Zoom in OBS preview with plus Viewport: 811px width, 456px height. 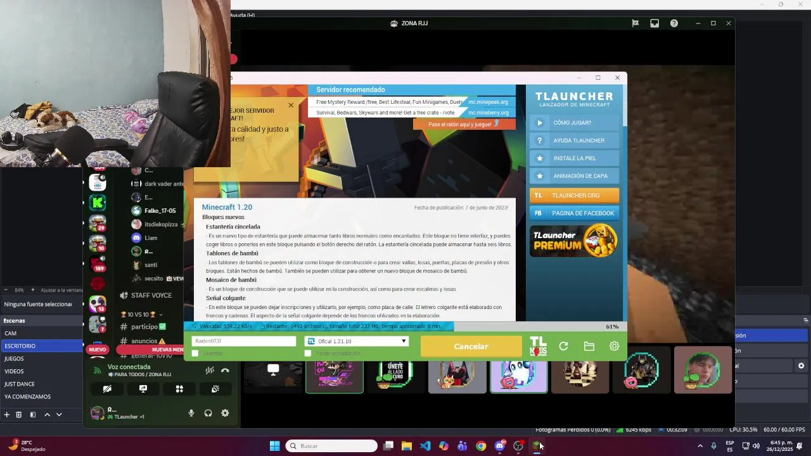pos(33,290)
